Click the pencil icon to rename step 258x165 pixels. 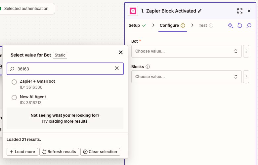tap(200, 11)
